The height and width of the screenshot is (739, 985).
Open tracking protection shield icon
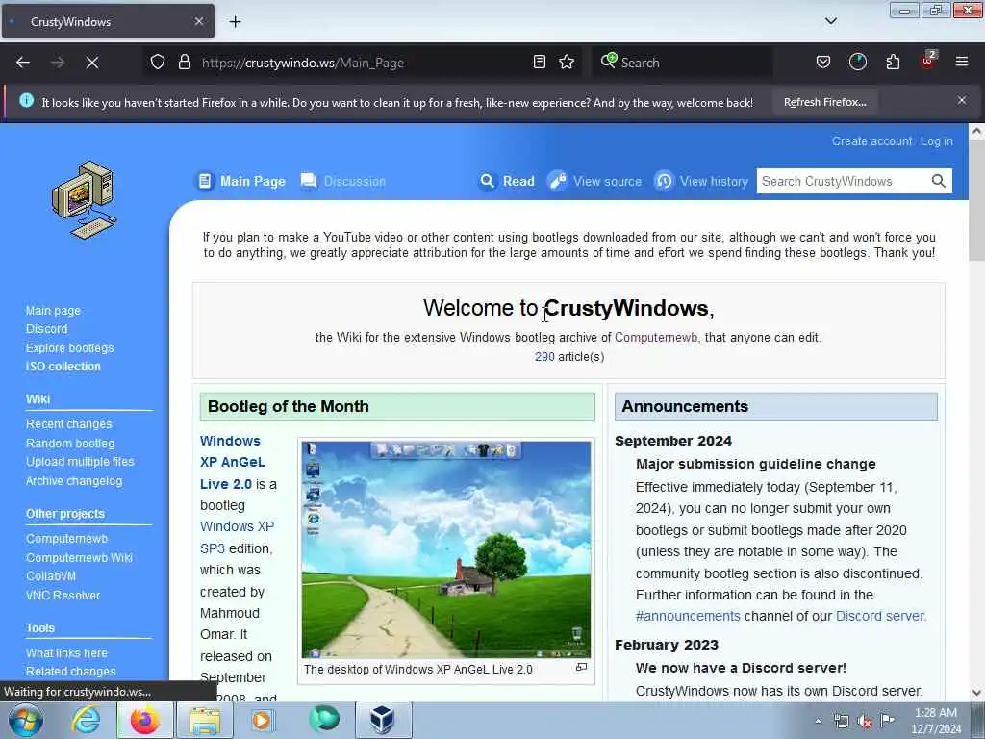(x=158, y=62)
